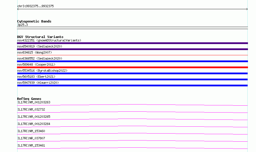Viewport: 256px width, 152px height.
Task: Click magenta gene line under IL17RC|NM_001203264
Action: tap(132, 126)
